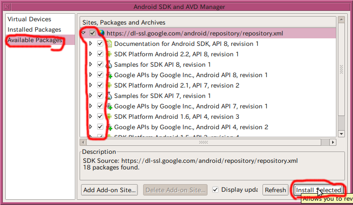Viewport: 353px width, 205px height.
Task: Click the '18 packages found.' description text
Action: pyautogui.click(x=111, y=168)
